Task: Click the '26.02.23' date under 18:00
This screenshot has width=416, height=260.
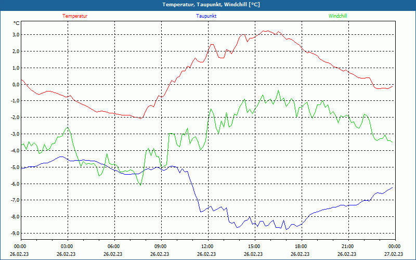Action: pyautogui.click(x=300, y=254)
